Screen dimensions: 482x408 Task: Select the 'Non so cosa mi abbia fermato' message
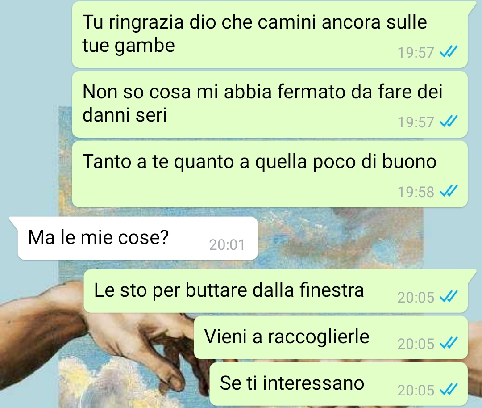tap(270, 104)
